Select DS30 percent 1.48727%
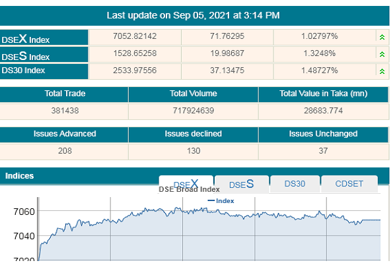391x265 pixels. (x=320, y=71)
